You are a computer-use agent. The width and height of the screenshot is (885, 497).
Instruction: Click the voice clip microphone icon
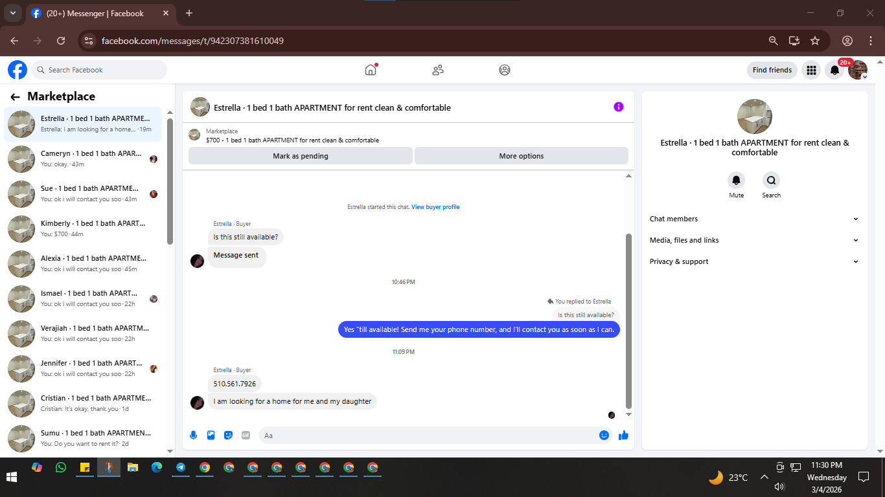pos(193,436)
